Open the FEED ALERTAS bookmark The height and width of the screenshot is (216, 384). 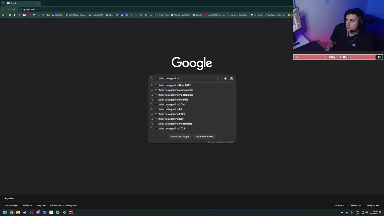click(x=96, y=15)
